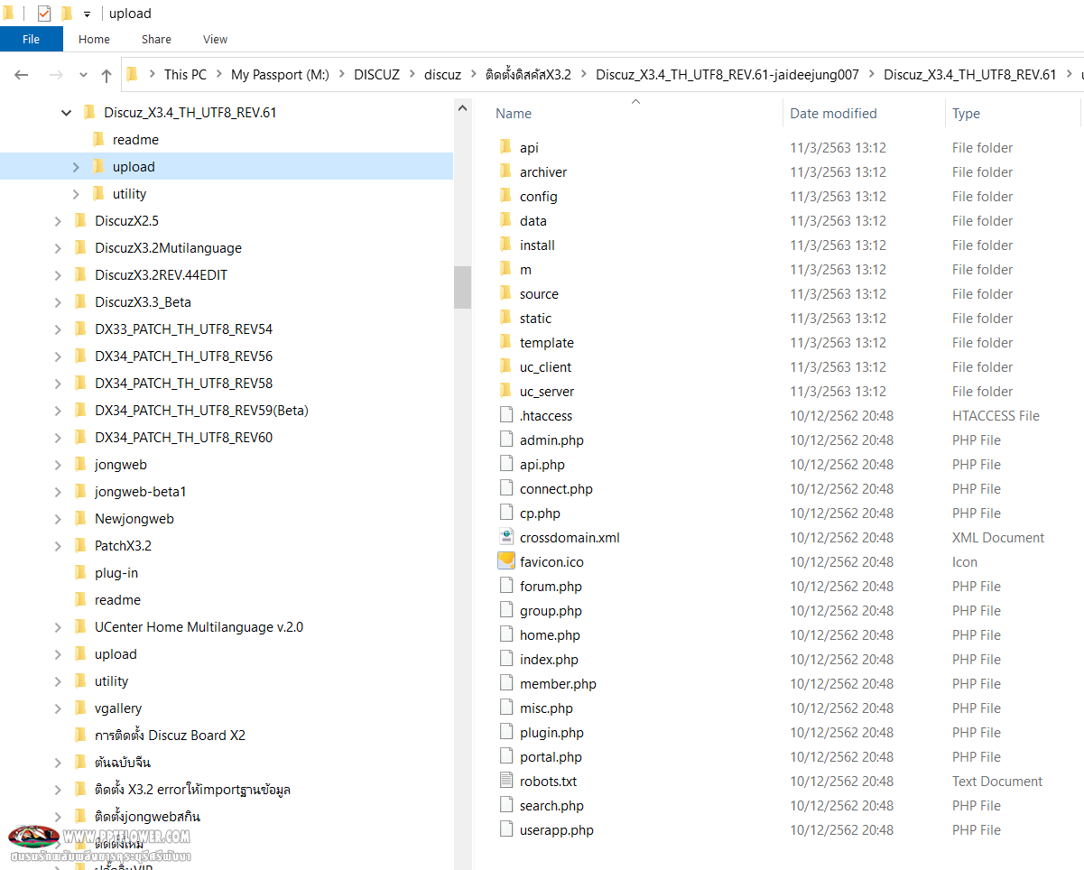Open the View ribbon tab
1084x870 pixels.
pos(215,39)
